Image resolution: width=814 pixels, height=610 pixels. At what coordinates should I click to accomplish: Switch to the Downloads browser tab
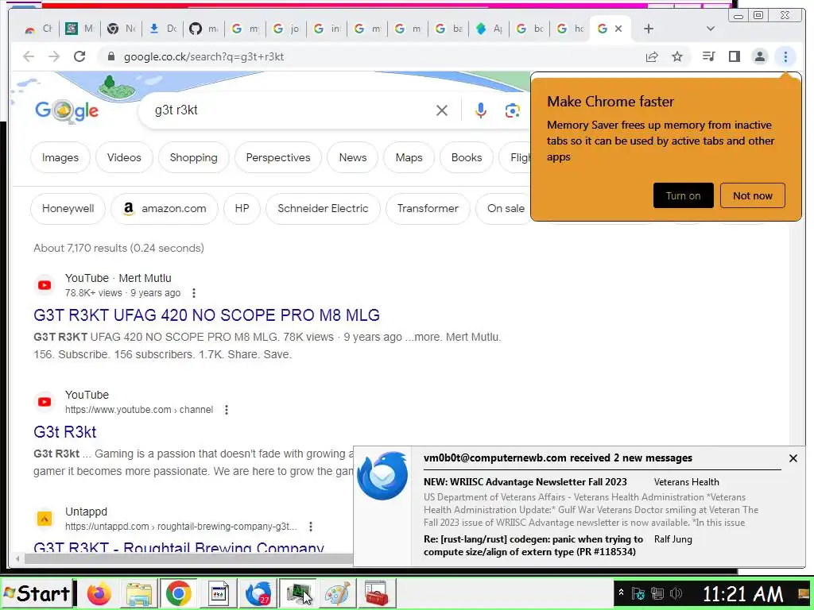point(163,29)
